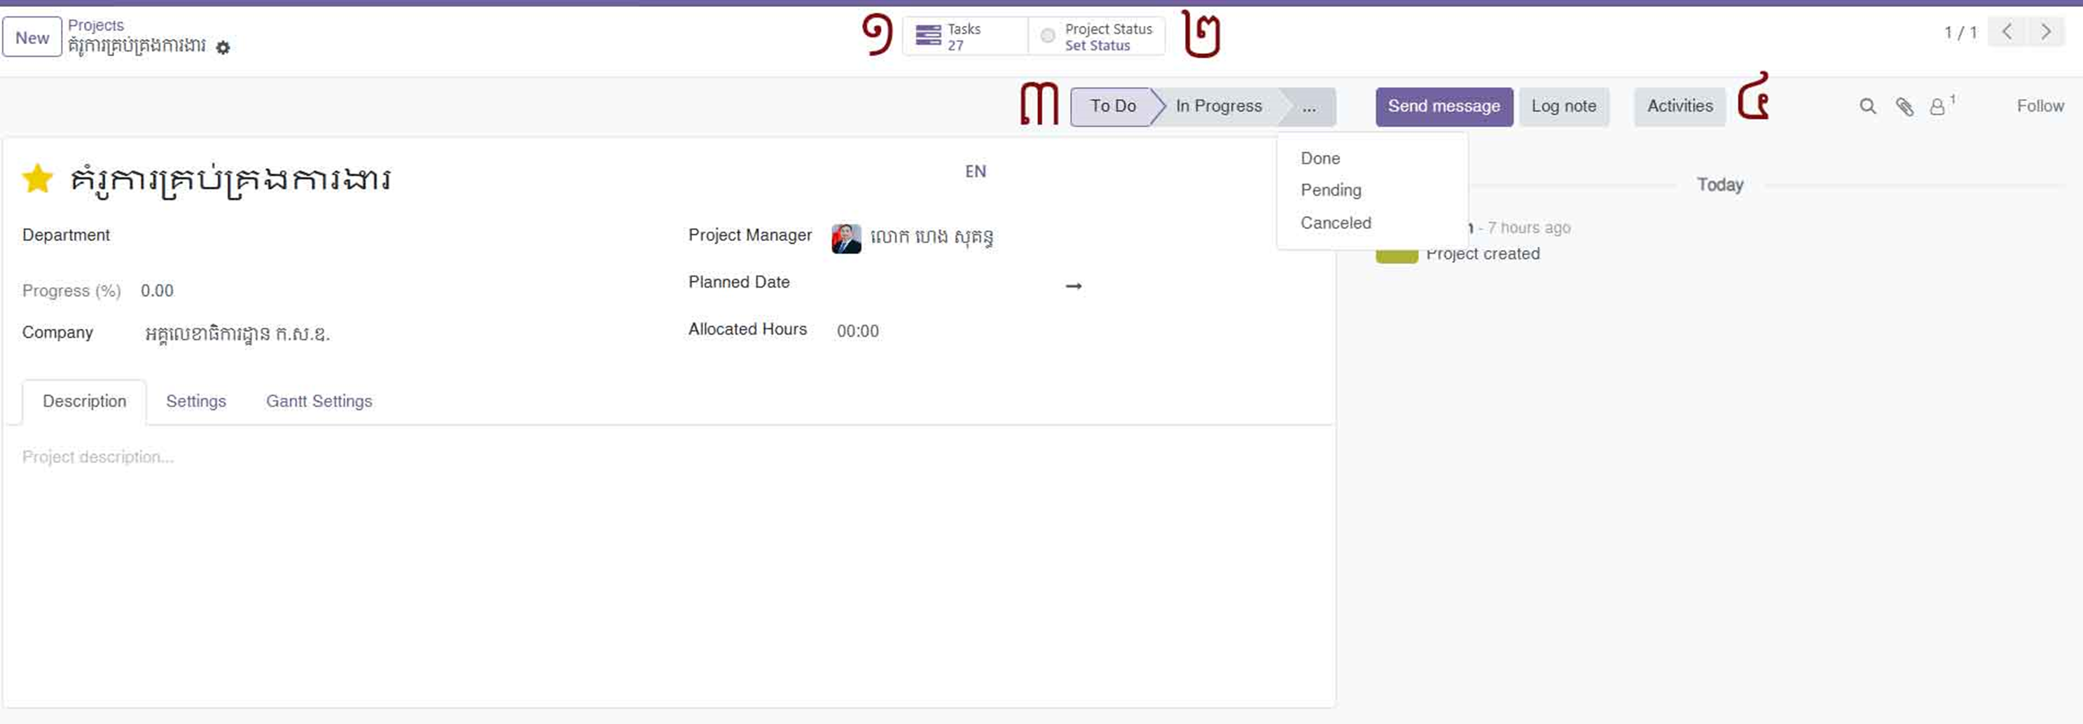Click the gear settings icon beside project name
This screenshot has height=724, width=2083.
pos(223,48)
